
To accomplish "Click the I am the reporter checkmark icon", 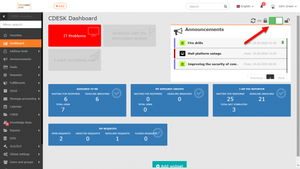I will coord(281,93).
